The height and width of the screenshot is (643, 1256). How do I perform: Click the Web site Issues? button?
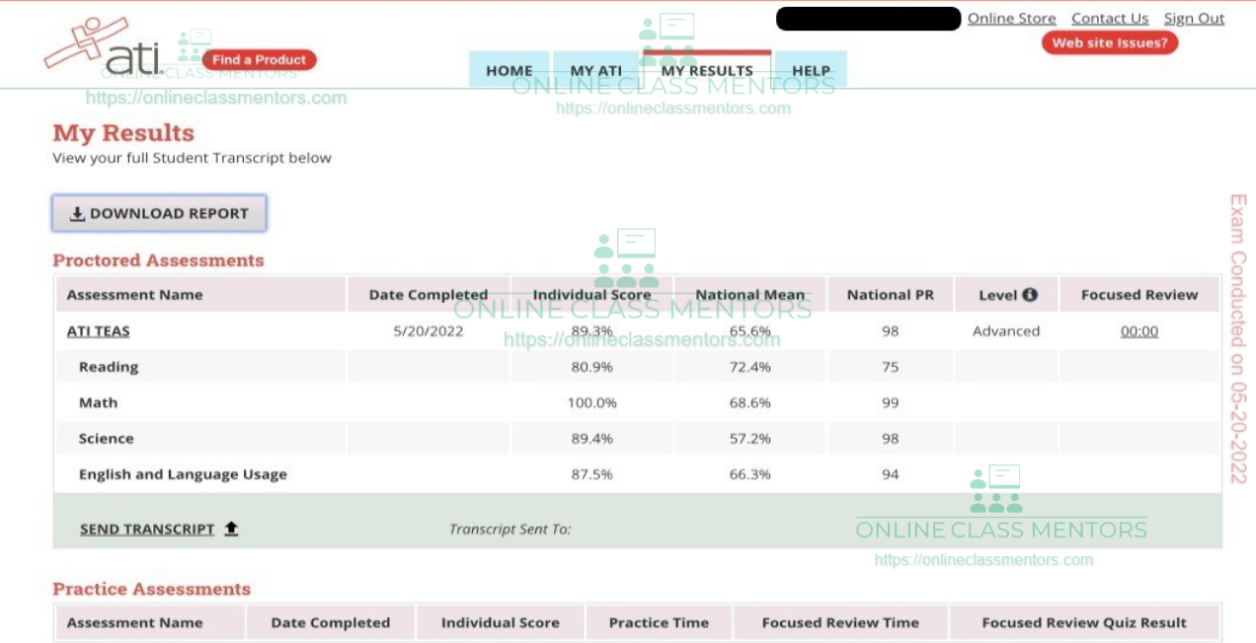1109,42
